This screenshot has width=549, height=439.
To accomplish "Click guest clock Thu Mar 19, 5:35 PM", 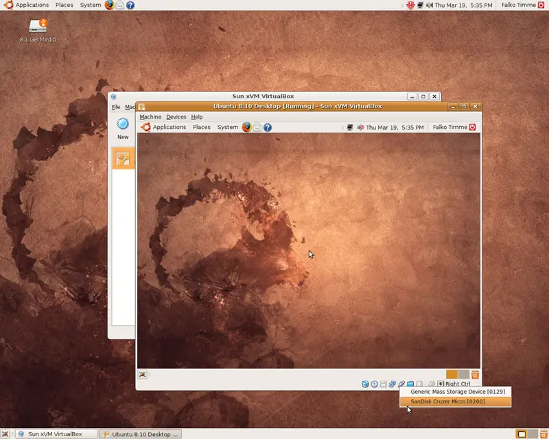I will [395, 128].
